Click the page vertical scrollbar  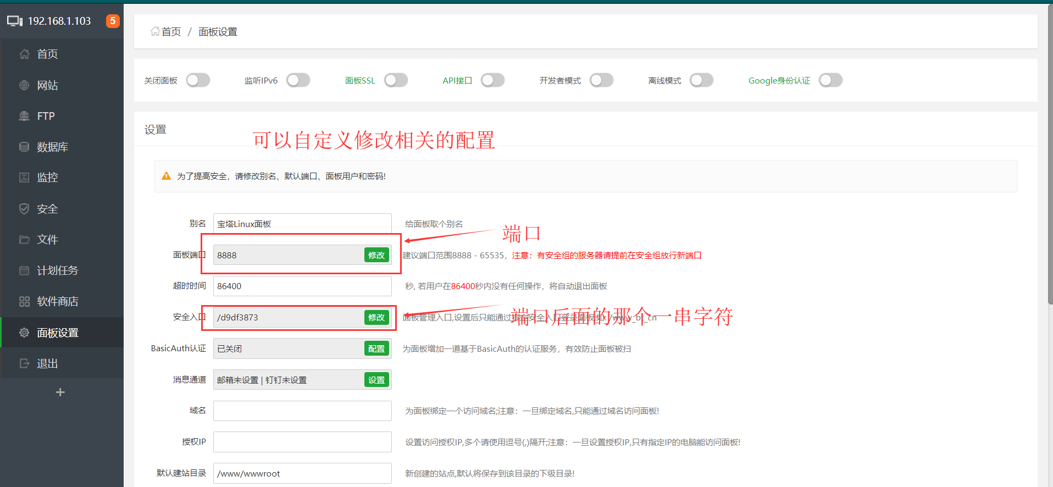point(1050,154)
